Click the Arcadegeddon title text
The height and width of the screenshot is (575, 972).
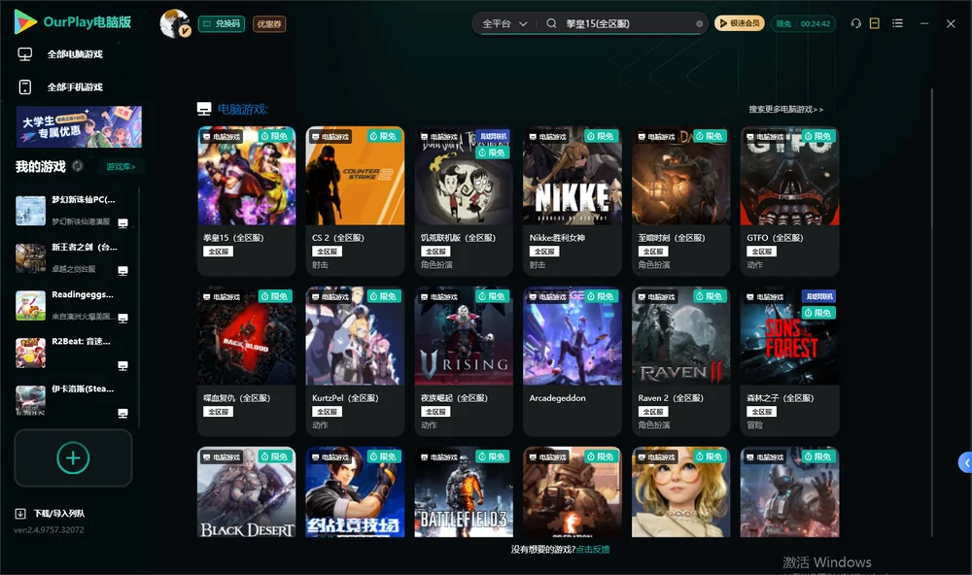tap(557, 398)
